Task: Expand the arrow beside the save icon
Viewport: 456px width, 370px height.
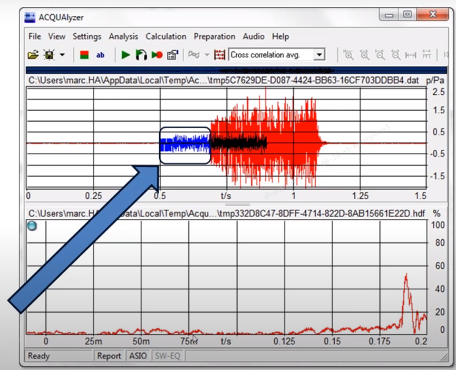Action: (x=62, y=55)
